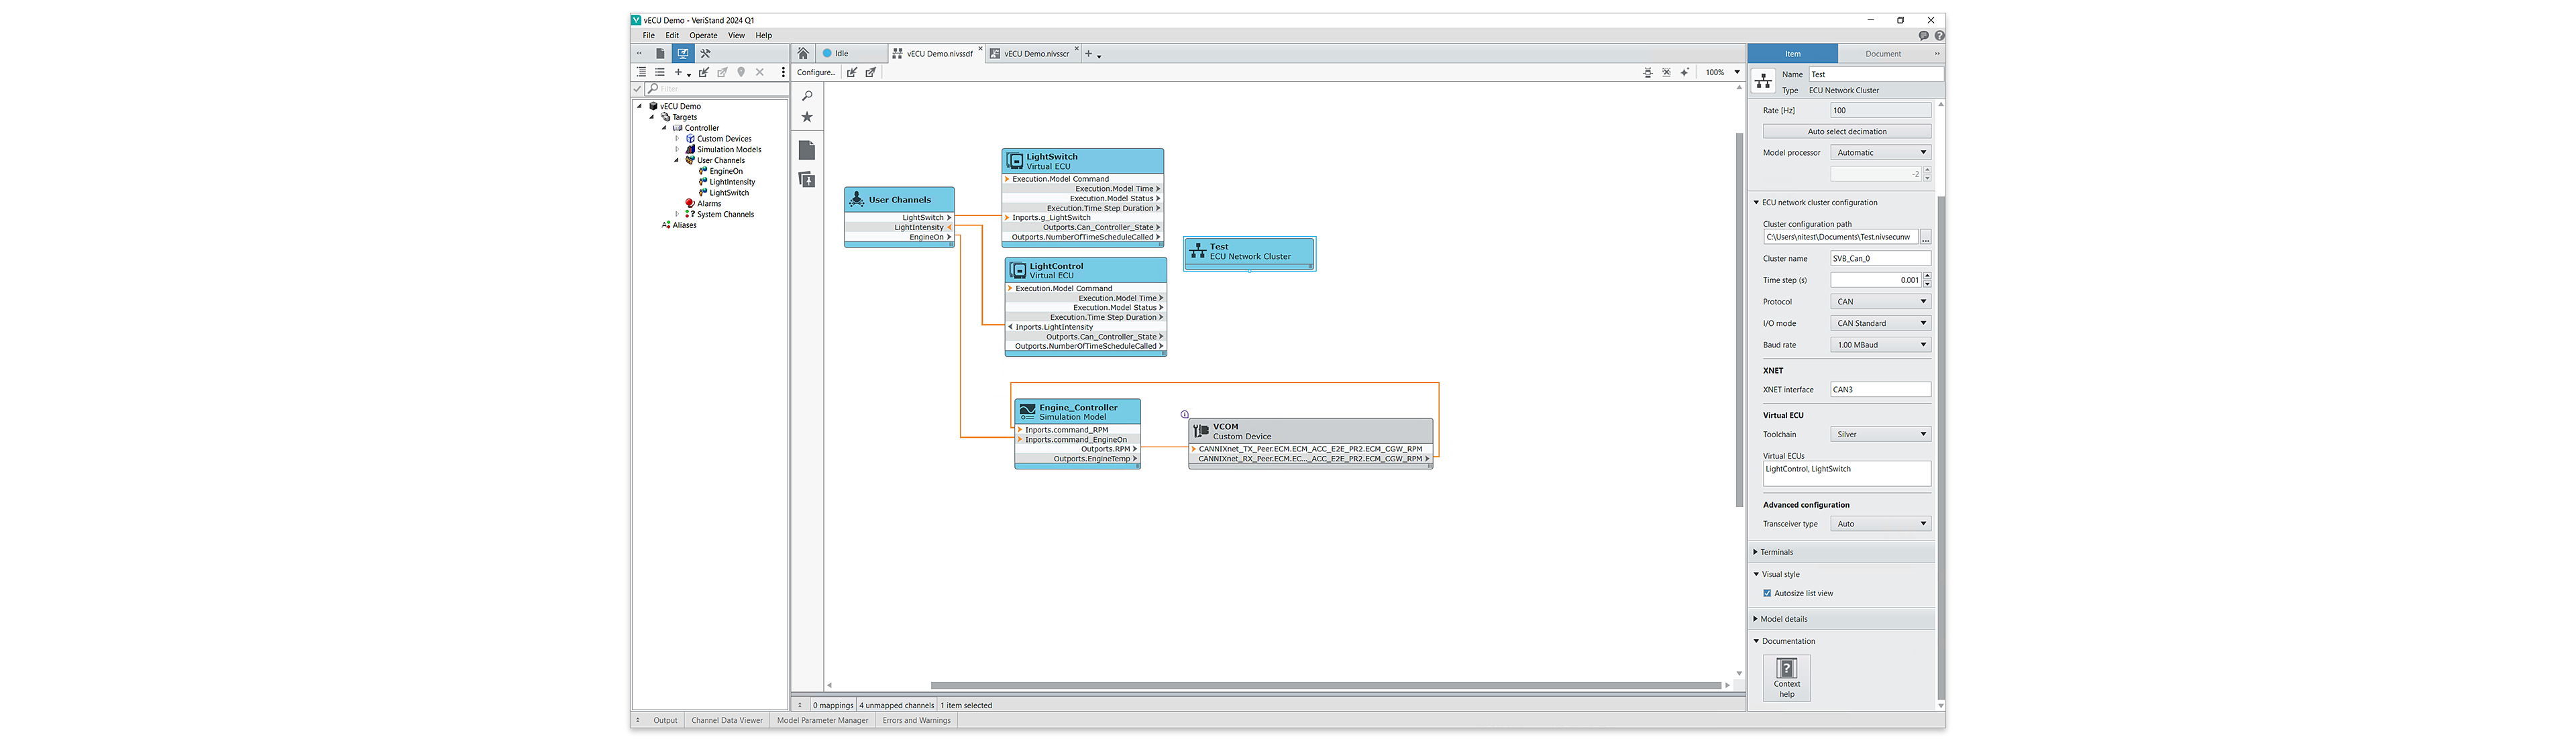
Task: Collapse the User Channels tree node
Action: 677,160
